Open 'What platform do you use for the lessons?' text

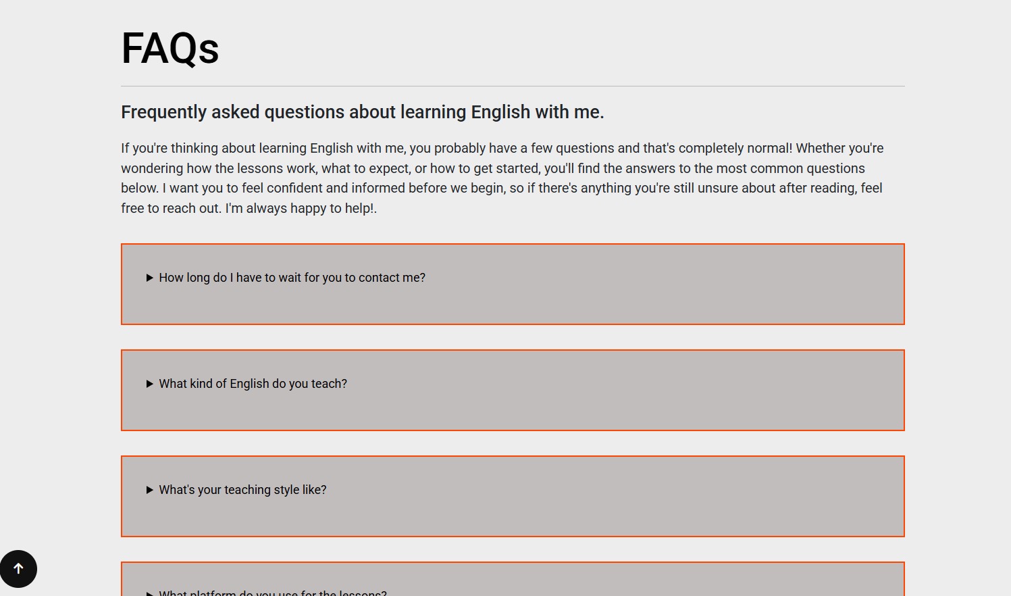pyautogui.click(x=273, y=593)
